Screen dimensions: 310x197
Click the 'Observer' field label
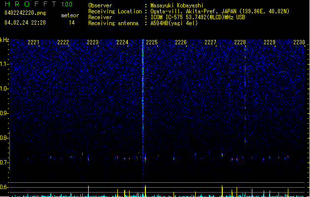tap(100, 5)
